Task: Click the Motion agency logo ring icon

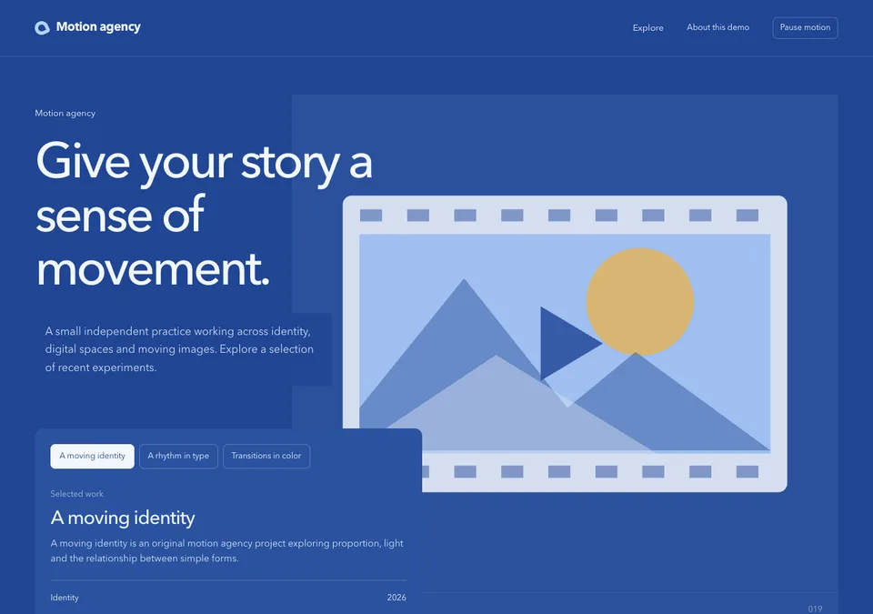Action: (x=42, y=28)
